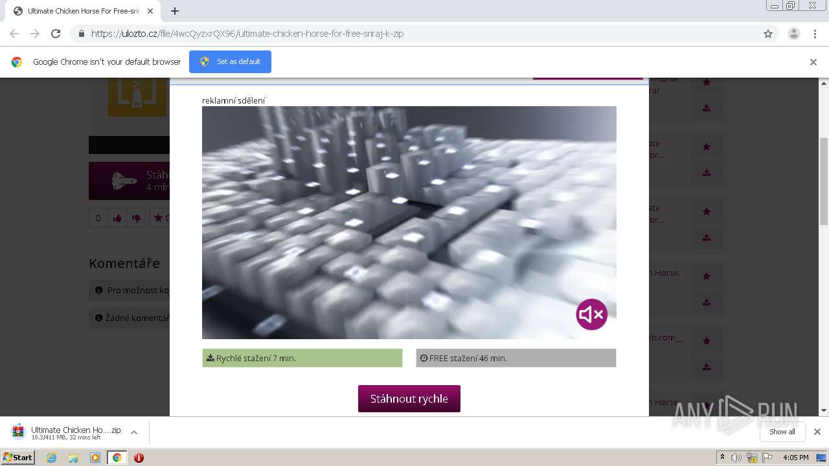Open the Windows Start menu
This screenshot has width=829, height=466.
[x=17, y=458]
